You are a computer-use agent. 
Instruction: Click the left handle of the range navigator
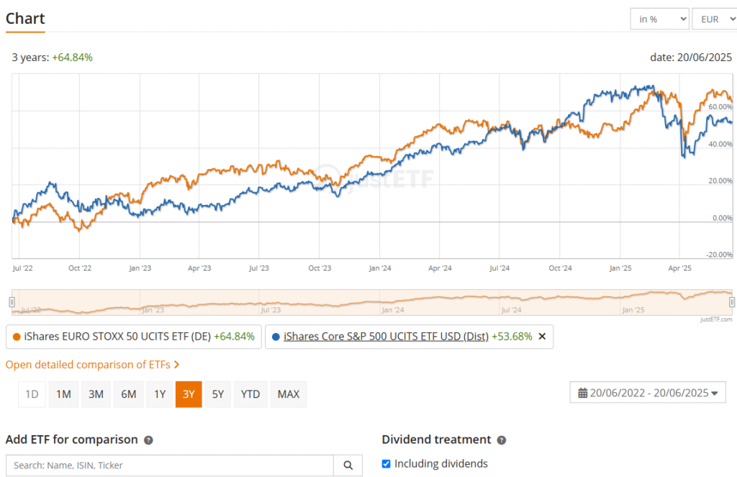[12, 301]
